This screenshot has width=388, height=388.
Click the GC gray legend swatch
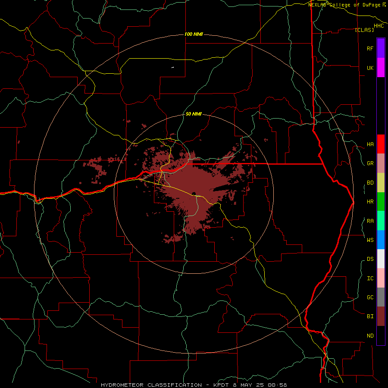(x=381, y=297)
